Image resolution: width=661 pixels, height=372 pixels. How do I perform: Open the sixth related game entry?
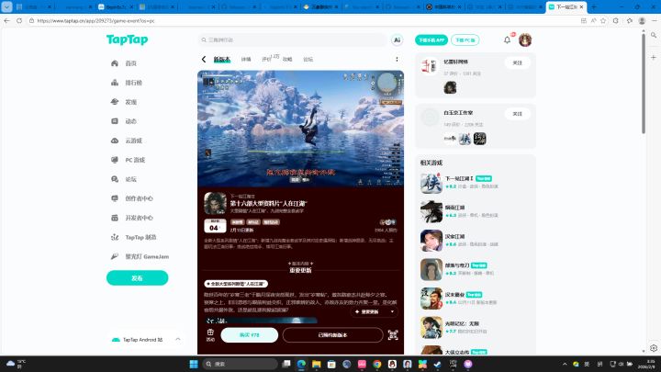[476, 328]
